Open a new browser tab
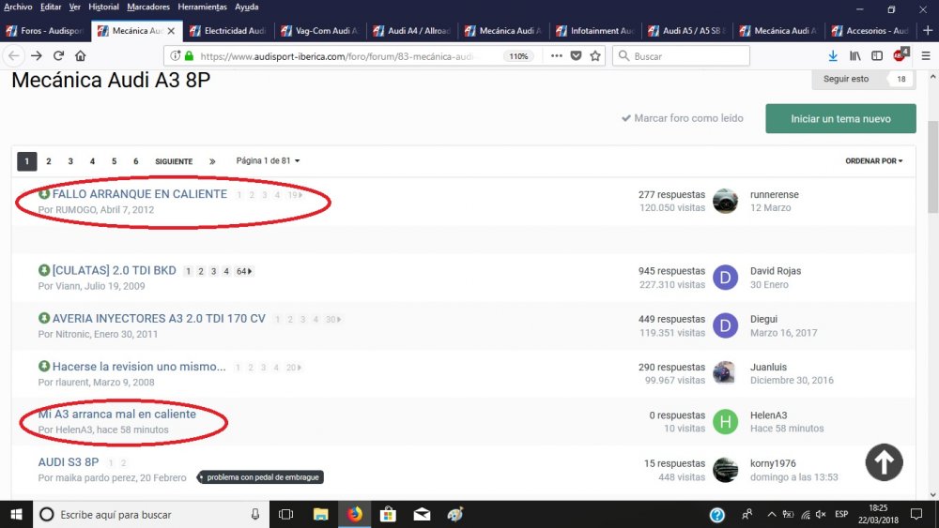The height and width of the screenshot is (528, 939). click(x=928, y=31)
